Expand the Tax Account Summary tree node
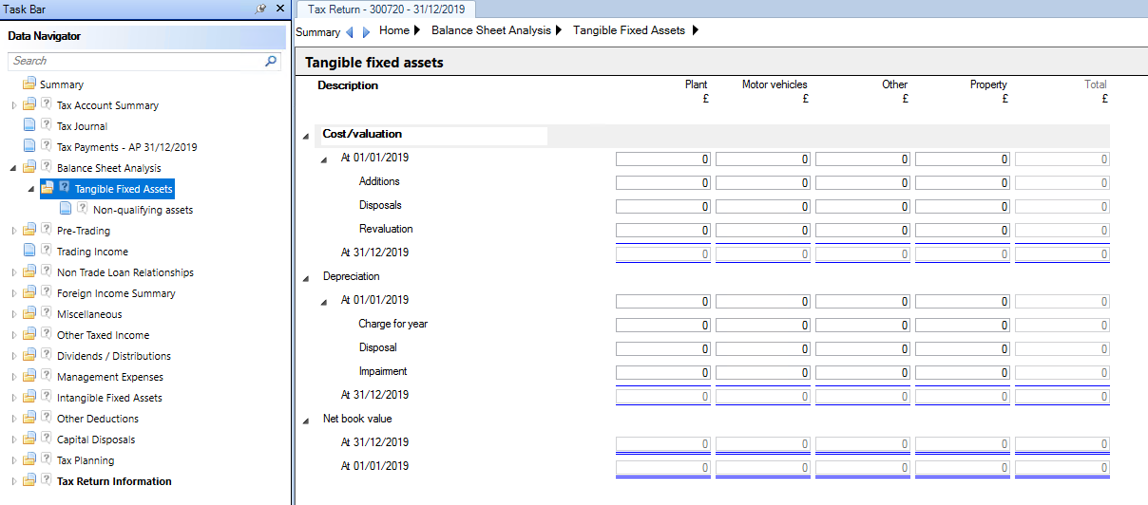This screenshot has height=505, width=1148. pos(13,105)
